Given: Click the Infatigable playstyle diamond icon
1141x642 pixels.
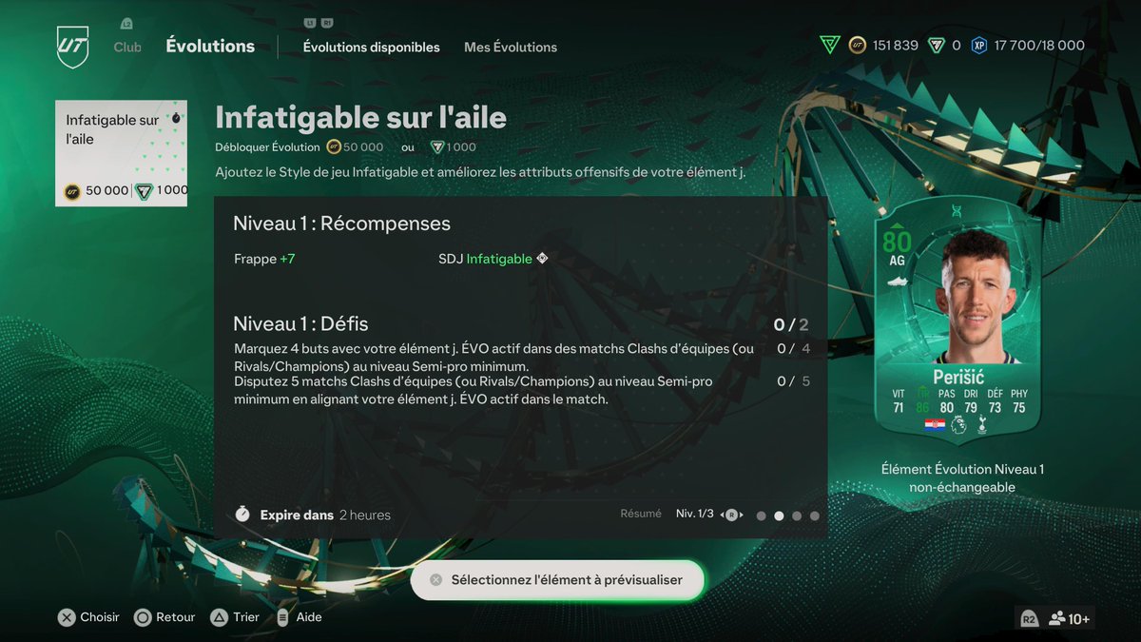Looking at the screenshot, I should tap(542, 258).
